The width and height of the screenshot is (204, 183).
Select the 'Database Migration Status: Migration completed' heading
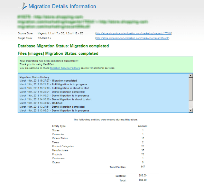pyautogui.click(x=63, y=46)
